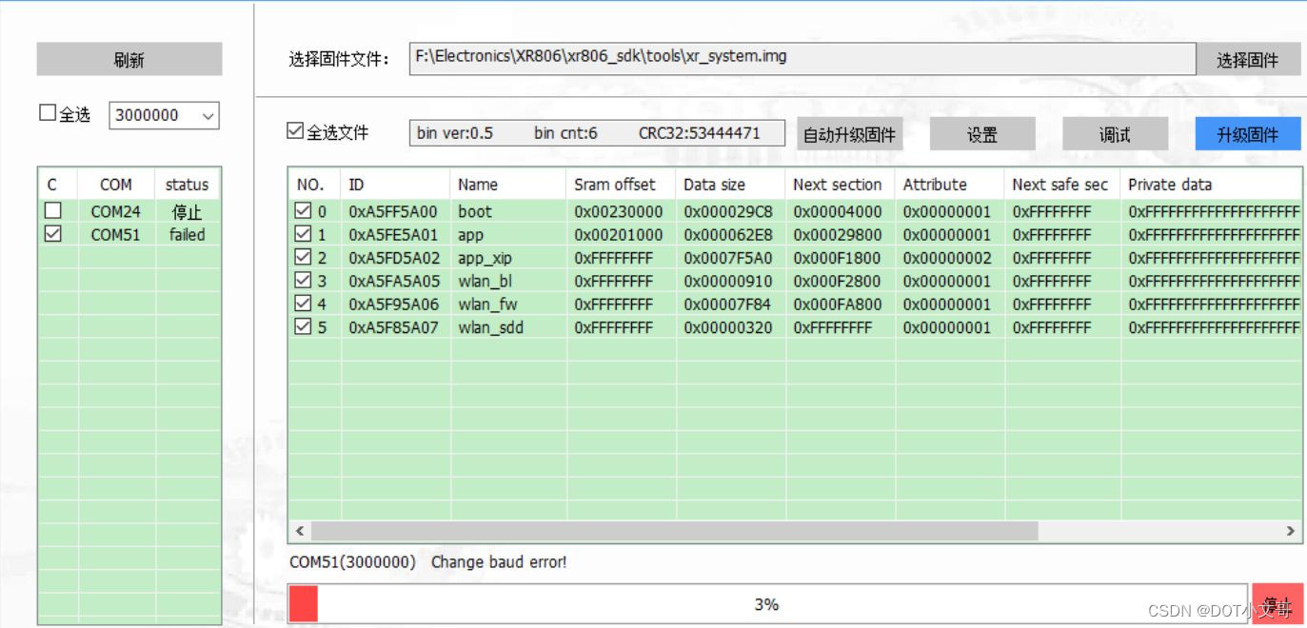This screenshot has width=1307, height=628.
Task: Click Sram offset value 0x00230000
Action: click(619, 211)
